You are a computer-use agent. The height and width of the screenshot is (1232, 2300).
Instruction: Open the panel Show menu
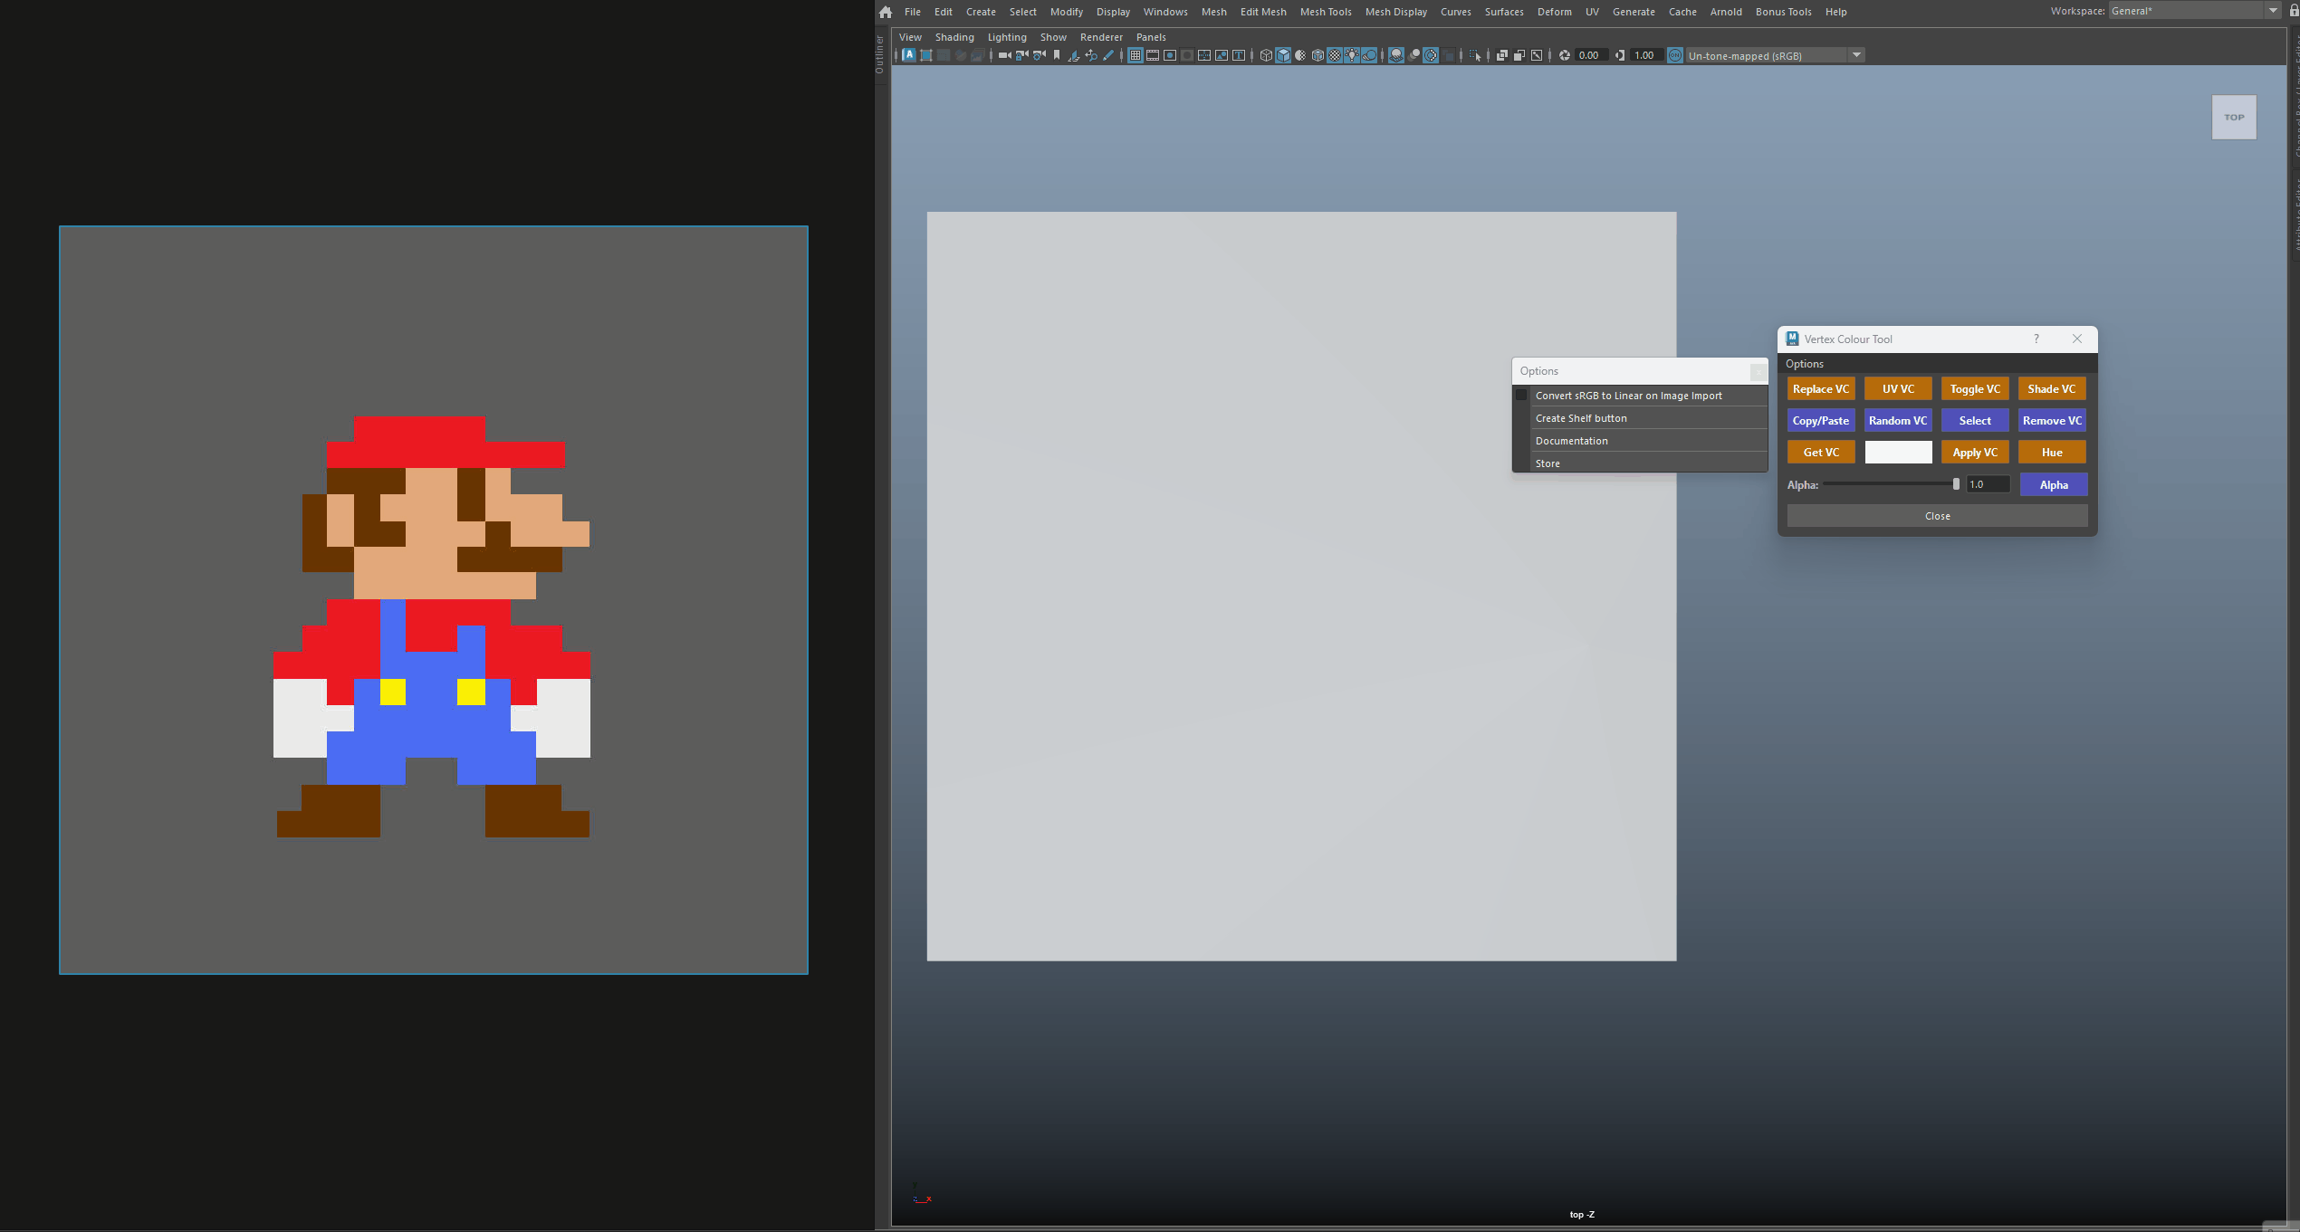tap(1053, 37)
